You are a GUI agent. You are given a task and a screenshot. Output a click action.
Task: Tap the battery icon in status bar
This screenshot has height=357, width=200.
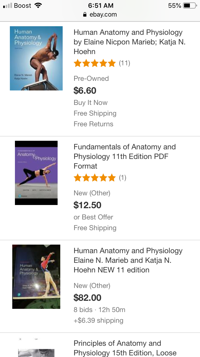tap(190, 5)
